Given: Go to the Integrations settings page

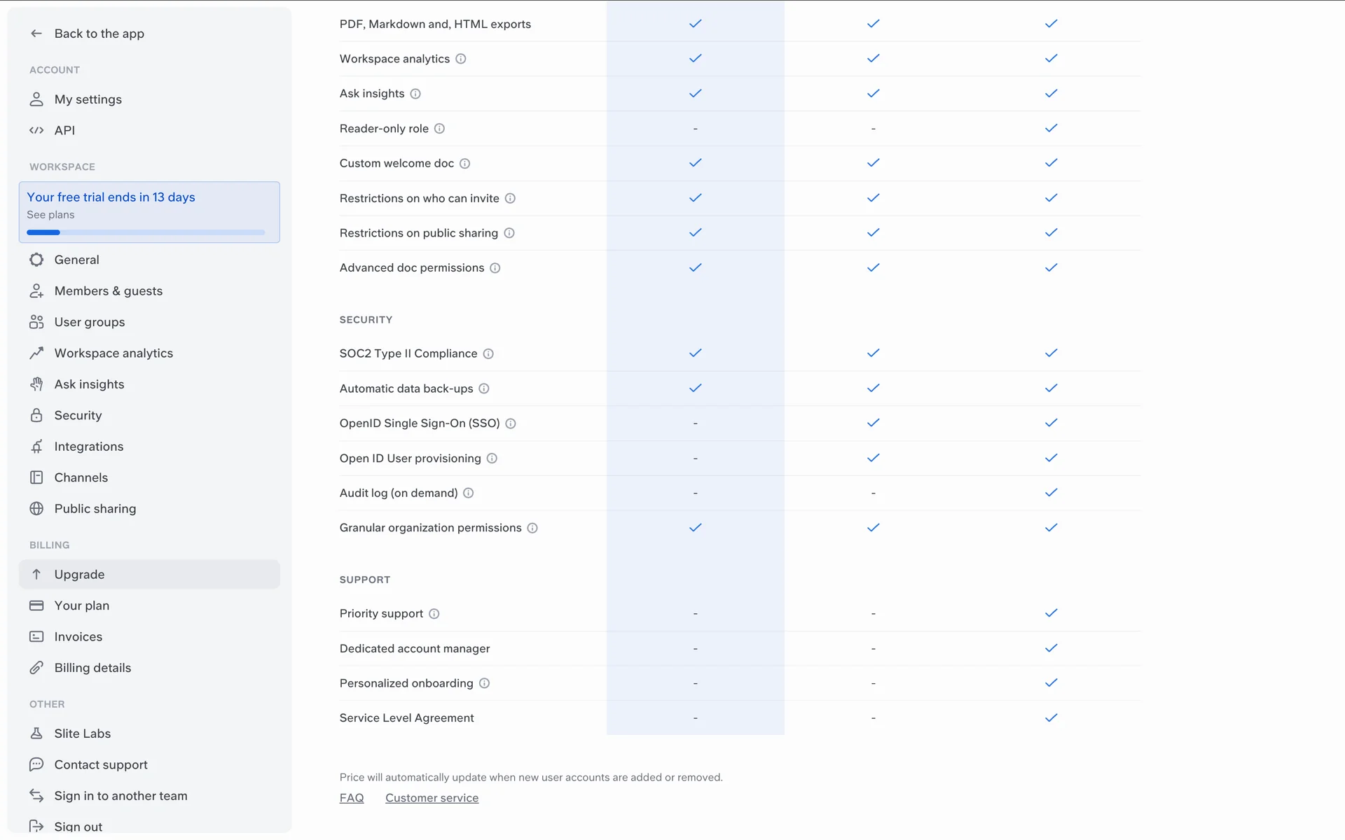Looking at the screenshot, I should click(x=88, y=447).
